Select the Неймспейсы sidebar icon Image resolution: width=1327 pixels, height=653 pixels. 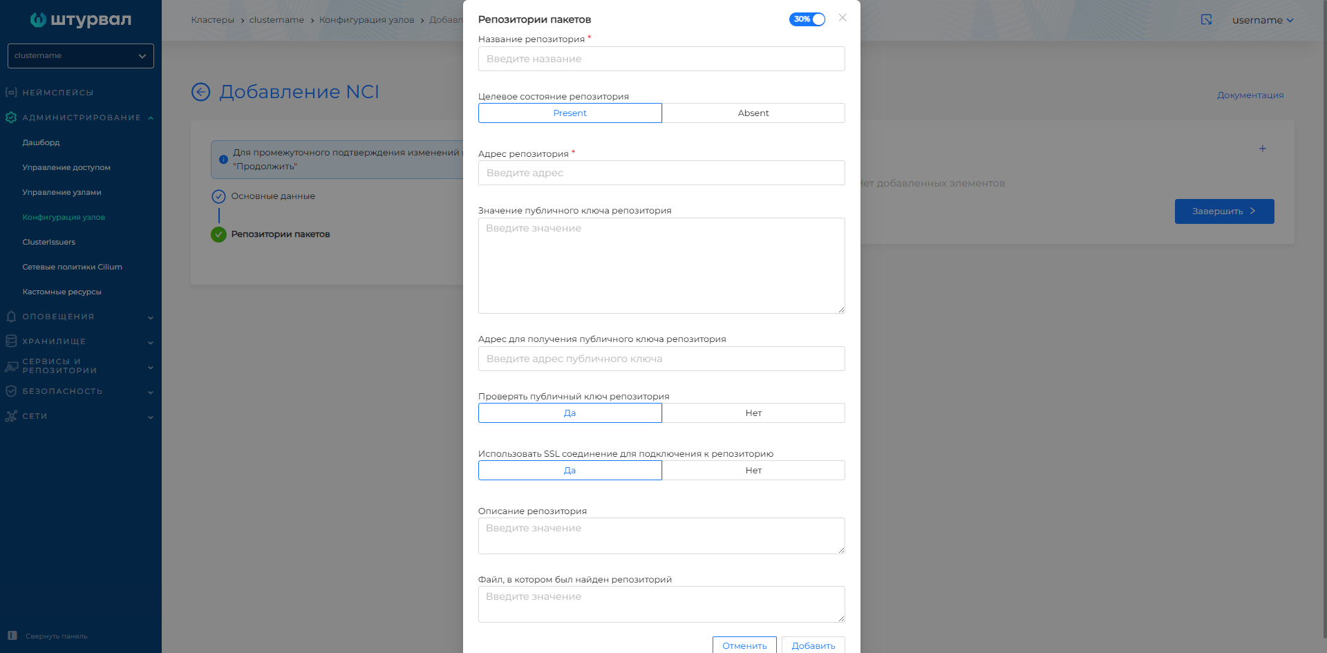click(x=10, y=92)
